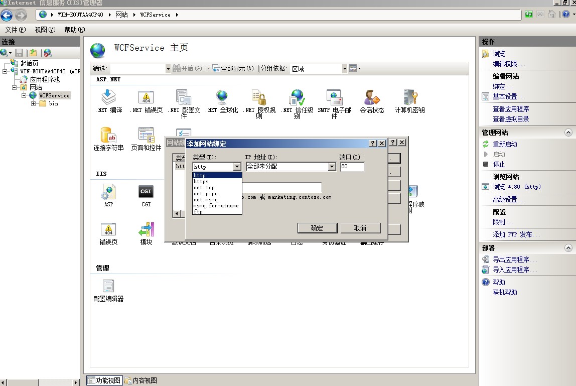Select net.tcp in the type list

point(217,188)
